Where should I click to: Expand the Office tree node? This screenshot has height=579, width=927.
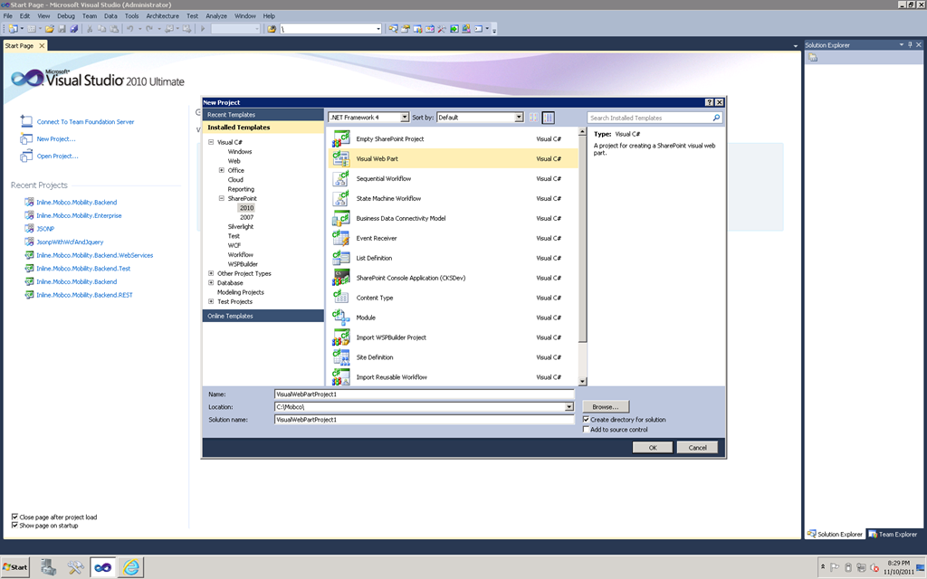click(x=222, y=170)
